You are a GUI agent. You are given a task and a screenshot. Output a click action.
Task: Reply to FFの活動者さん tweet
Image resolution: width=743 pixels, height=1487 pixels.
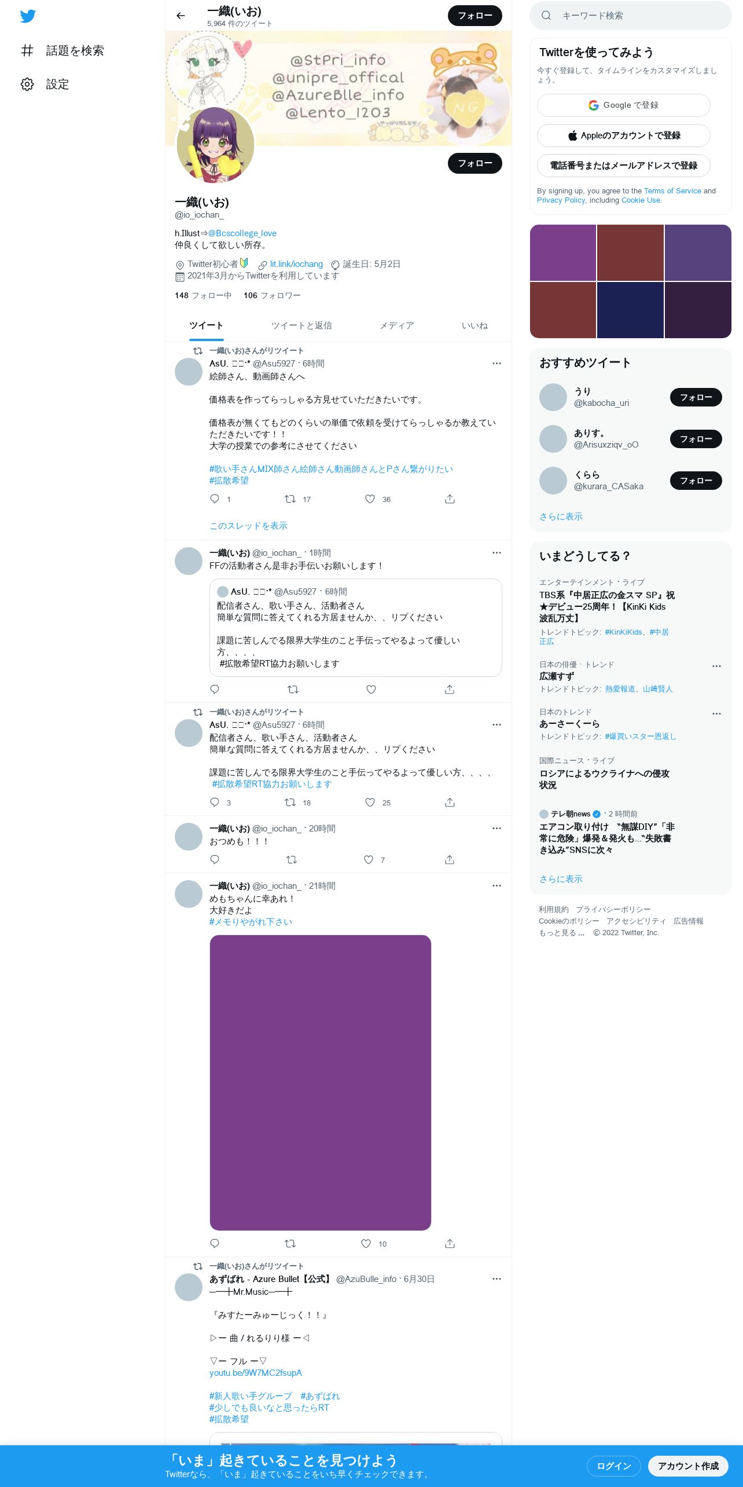pyautogui.click(x=215, y=689)
